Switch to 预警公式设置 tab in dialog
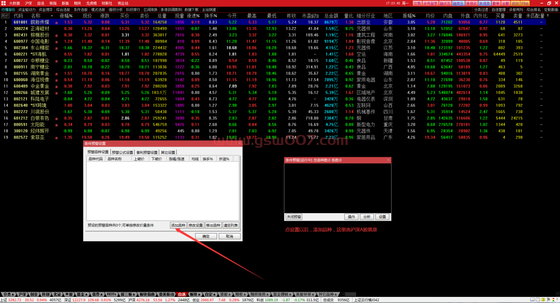Screen dimensions: 560x303 pyautogui.click(x=122, y=152)
